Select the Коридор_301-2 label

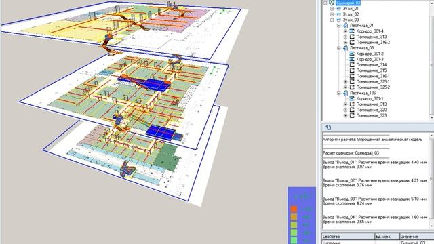(x=370, y=54)
